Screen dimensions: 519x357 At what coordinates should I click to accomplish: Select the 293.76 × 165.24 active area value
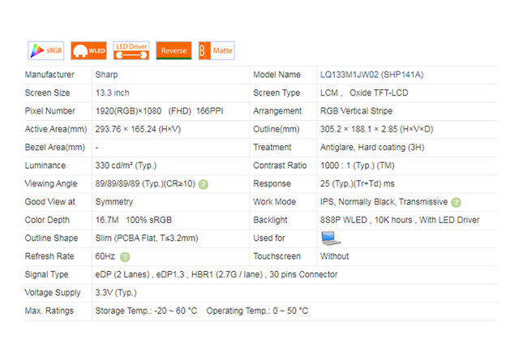click(x=138, y=130)
